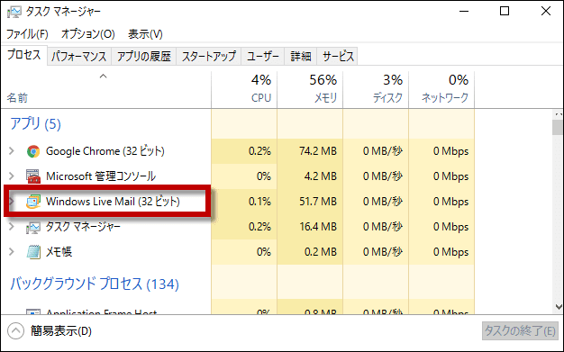
Task: Select the Windows Live Mail (32 ビット) name
Action: (x=113, y=202)
